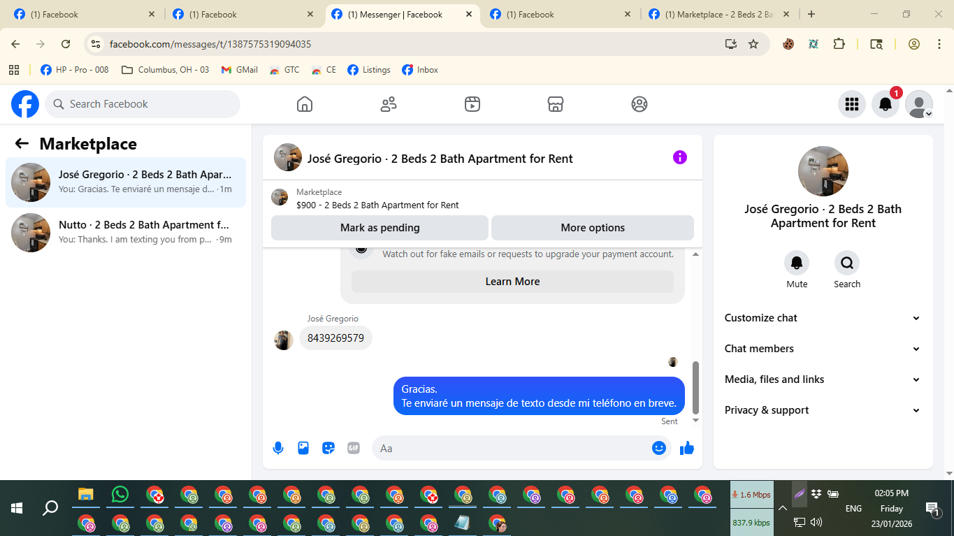Open the CE bookmark
Viewport: 954px width, 536px height.
[324, 70]
